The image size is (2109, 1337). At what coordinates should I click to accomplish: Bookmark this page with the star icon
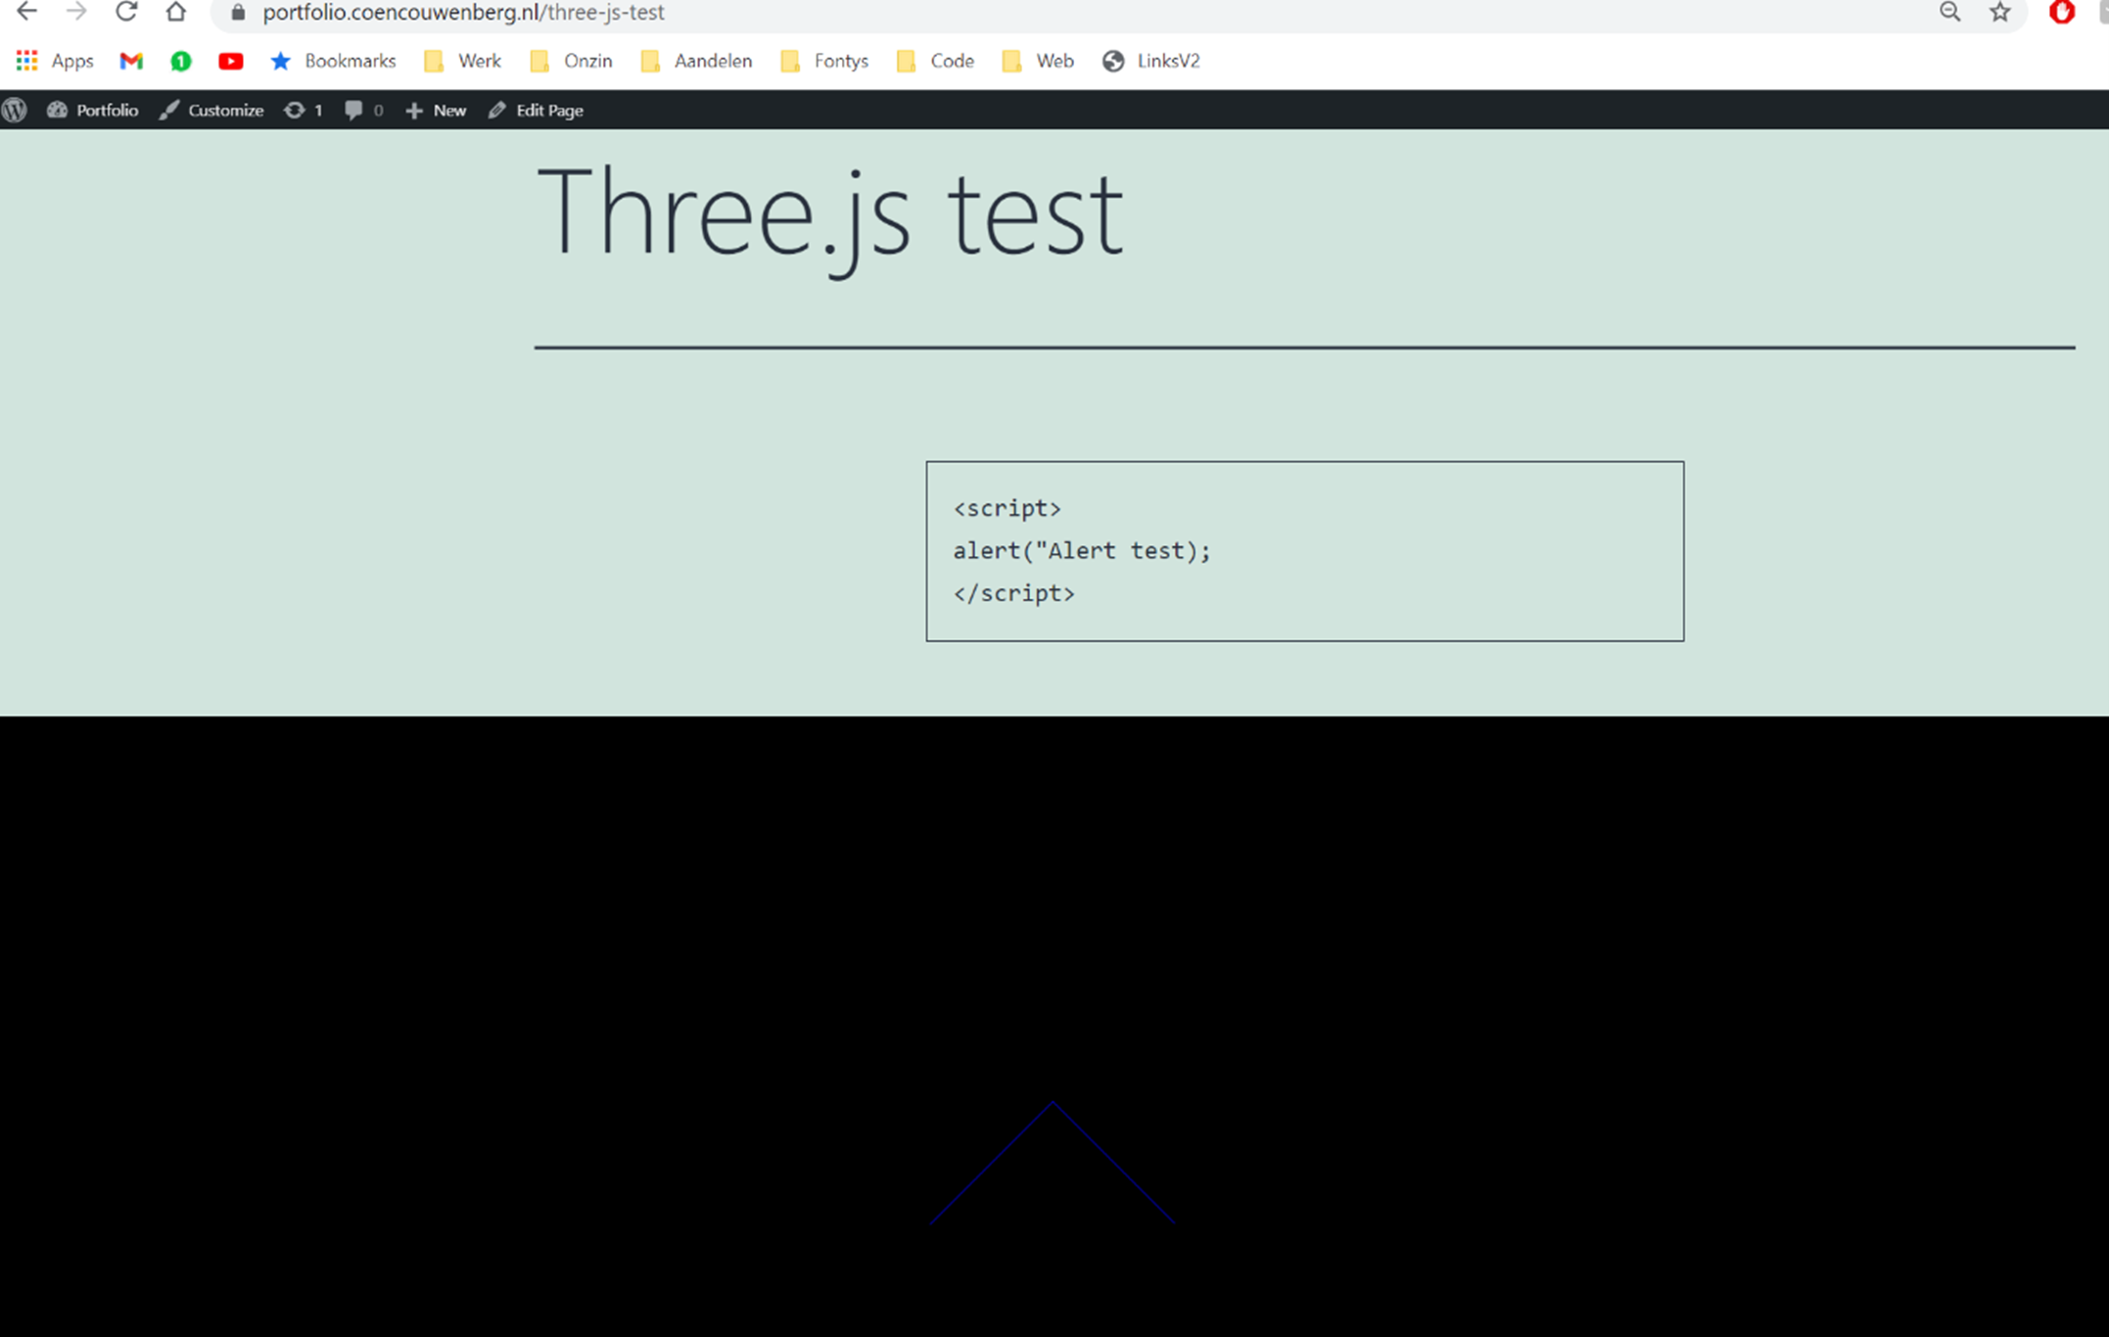tap(1999, 12)
